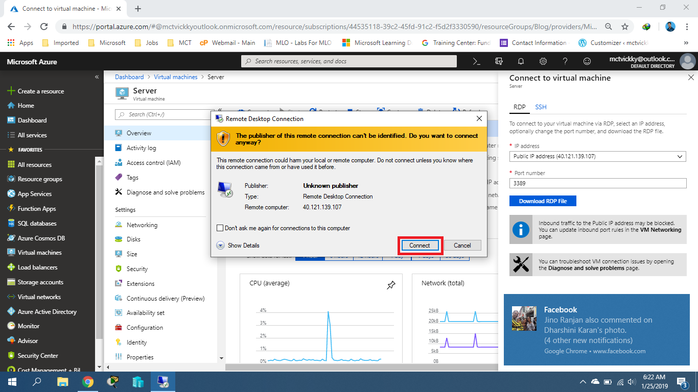This screenshot has height=392, width=698.
Task: Open the Azure Cloud Shell icon
Action: [x=476, y=61]
